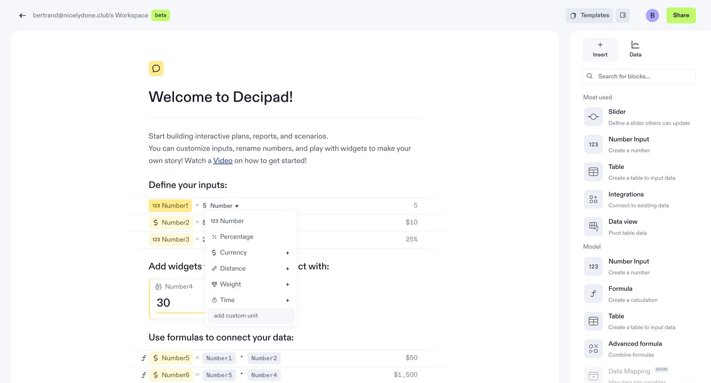The height and width of the screenshot is (383, 711).
Task: Click the Distance ruler icon in menu
Action: pyautogui.click(x=214, y=269)
